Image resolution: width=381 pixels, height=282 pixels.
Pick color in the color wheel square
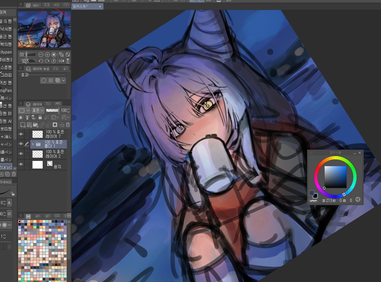click(335, 177)
